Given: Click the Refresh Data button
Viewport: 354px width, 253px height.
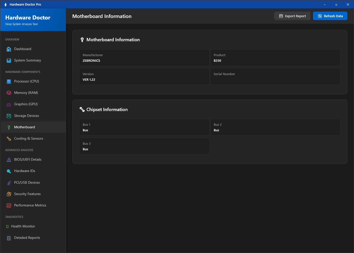Looking at the screenshot, I should (x=330, y=16).
